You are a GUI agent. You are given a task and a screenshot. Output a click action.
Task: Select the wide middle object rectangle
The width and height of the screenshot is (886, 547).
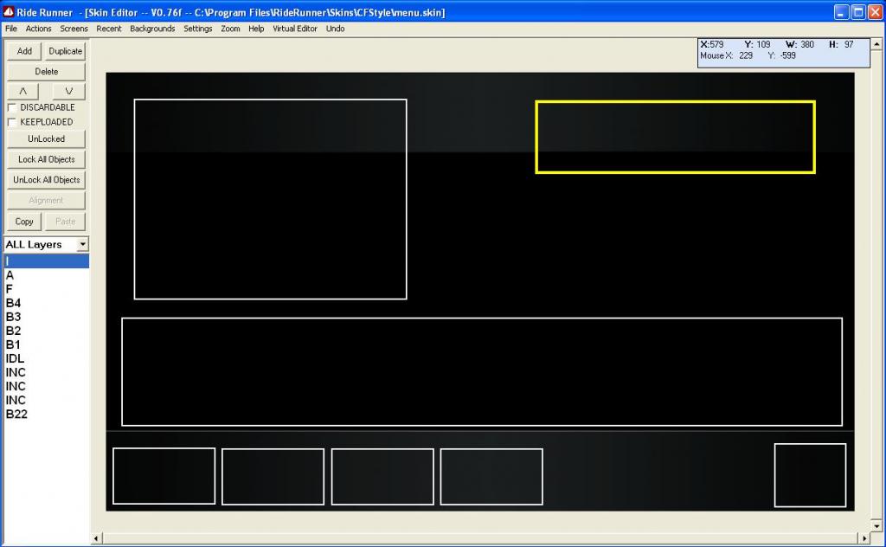point(482,371)
